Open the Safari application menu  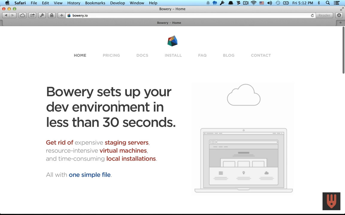click(20, 3)
